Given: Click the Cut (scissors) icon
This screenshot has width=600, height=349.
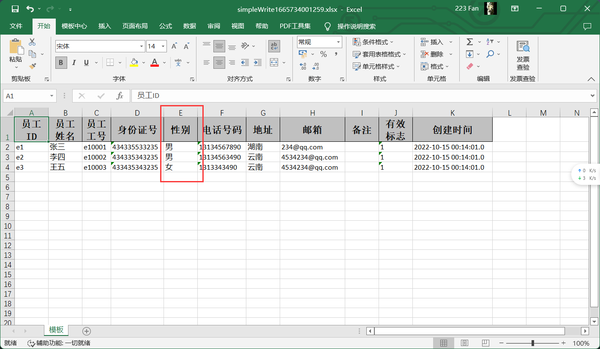Looking at the screenshot, I should click(32, 42).
